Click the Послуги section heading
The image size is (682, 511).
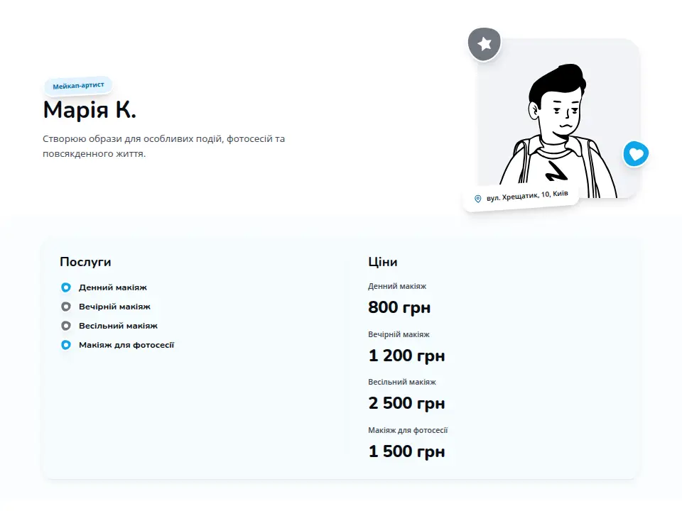click(85, 262)
